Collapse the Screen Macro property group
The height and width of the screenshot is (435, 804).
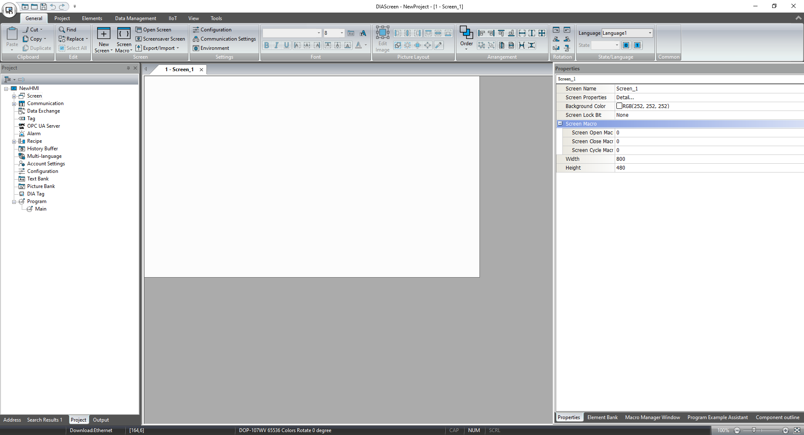tap(560, 124)
